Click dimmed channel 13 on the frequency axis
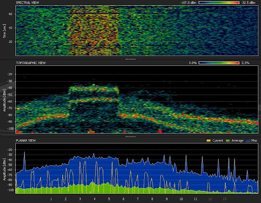This screenshot has height=203, width=261. (x=224, y=199)
